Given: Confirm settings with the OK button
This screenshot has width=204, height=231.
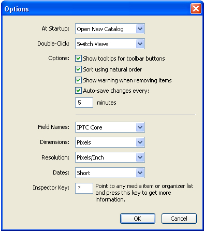Looking at the screenshot, I should click(138, 219).
